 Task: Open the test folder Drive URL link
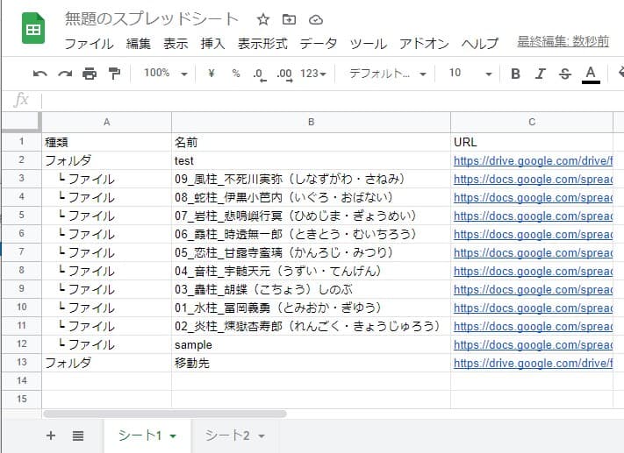(532, 161)
